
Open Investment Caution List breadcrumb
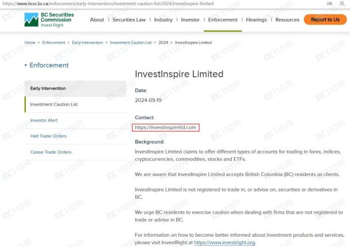tap(131, 42)
